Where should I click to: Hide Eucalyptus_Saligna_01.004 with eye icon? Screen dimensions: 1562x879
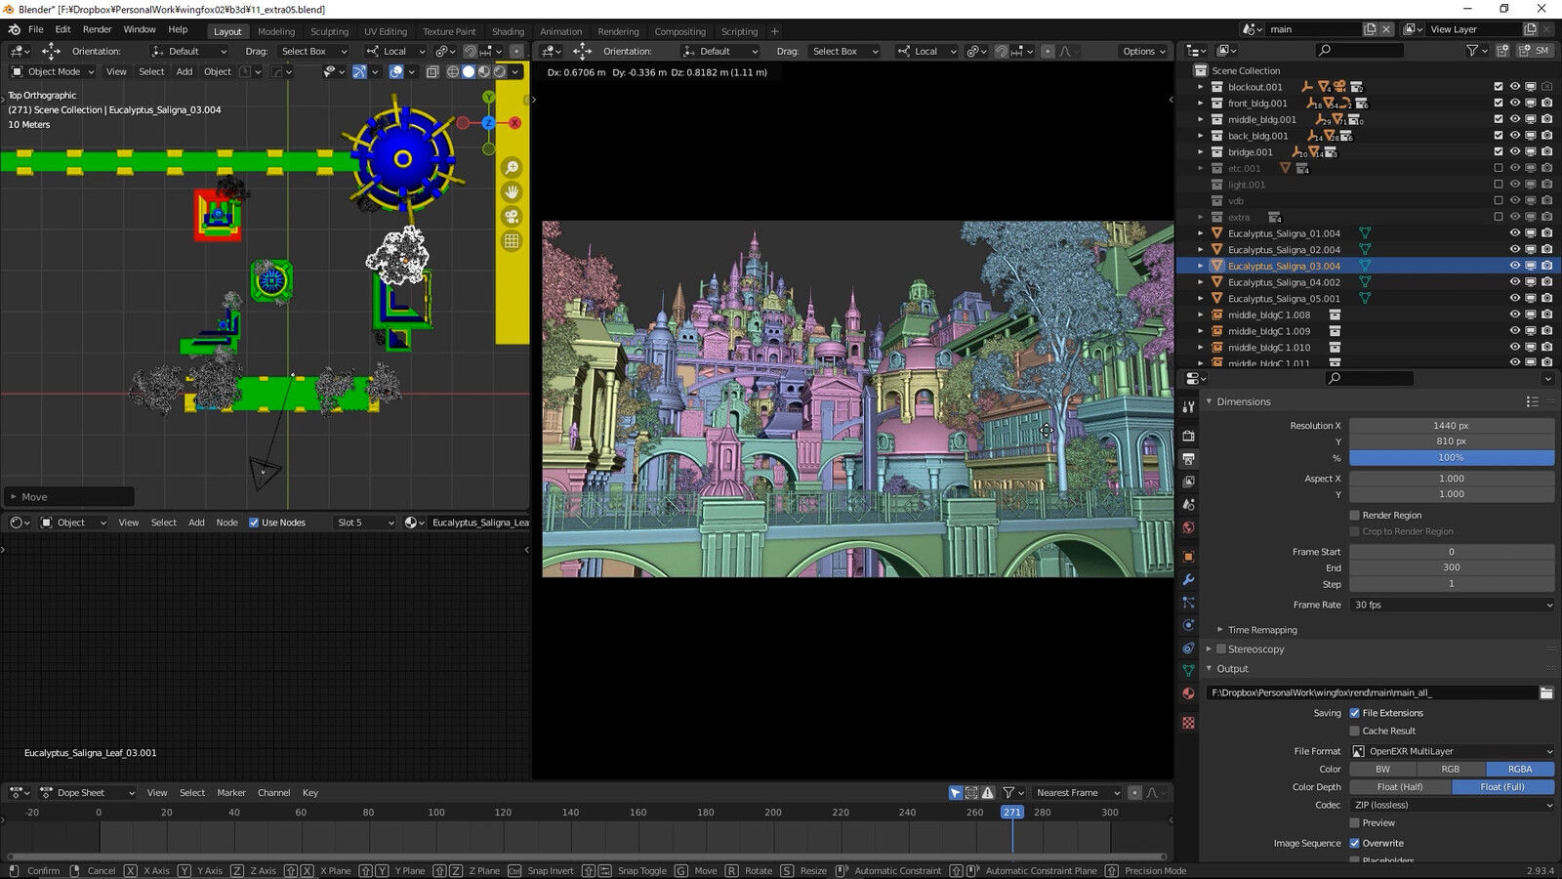click(1515, 233)
